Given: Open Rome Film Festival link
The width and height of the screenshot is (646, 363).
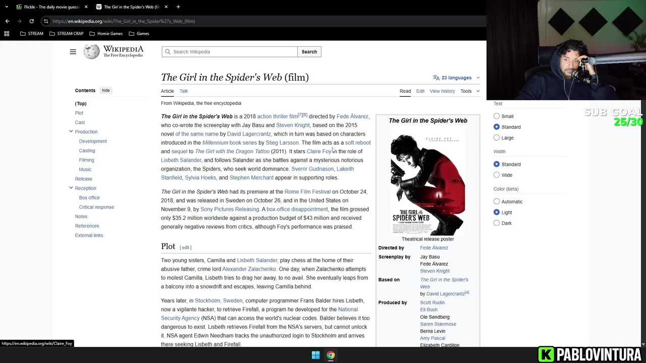Looking at the screenshot, I should (x=307, y=192).
